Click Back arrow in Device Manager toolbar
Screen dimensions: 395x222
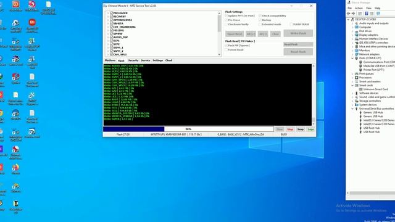(349, 14)
